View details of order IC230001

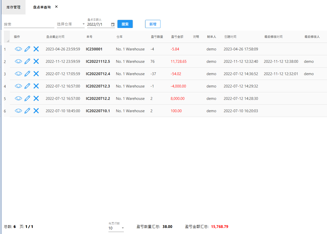[18, 49]
